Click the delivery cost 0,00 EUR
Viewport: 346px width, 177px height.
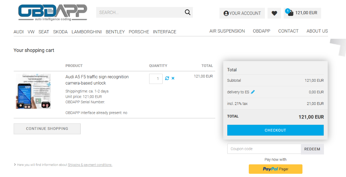(316, 92)
